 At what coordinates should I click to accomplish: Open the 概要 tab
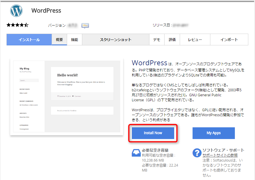(x=59, y=40)
